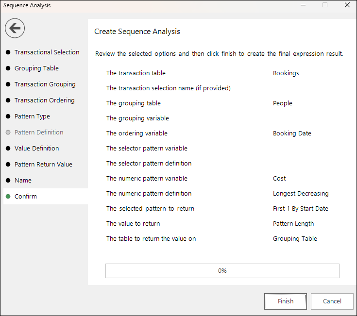This screenshot has width=357, height=316.
Task: Click the 'Bookings' transaction table value
Action: (x=286, y=73)
